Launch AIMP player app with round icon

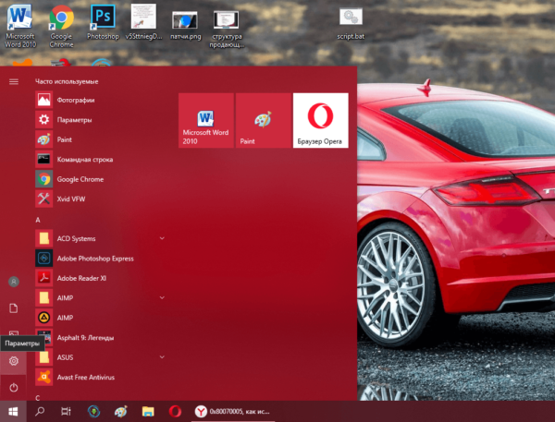[101, 318]
